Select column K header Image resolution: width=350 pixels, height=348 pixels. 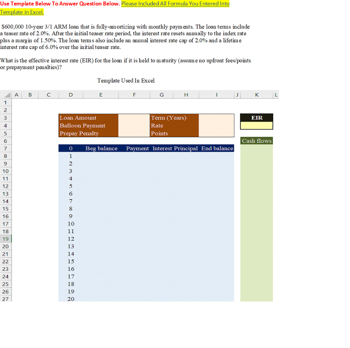point(257,95)
